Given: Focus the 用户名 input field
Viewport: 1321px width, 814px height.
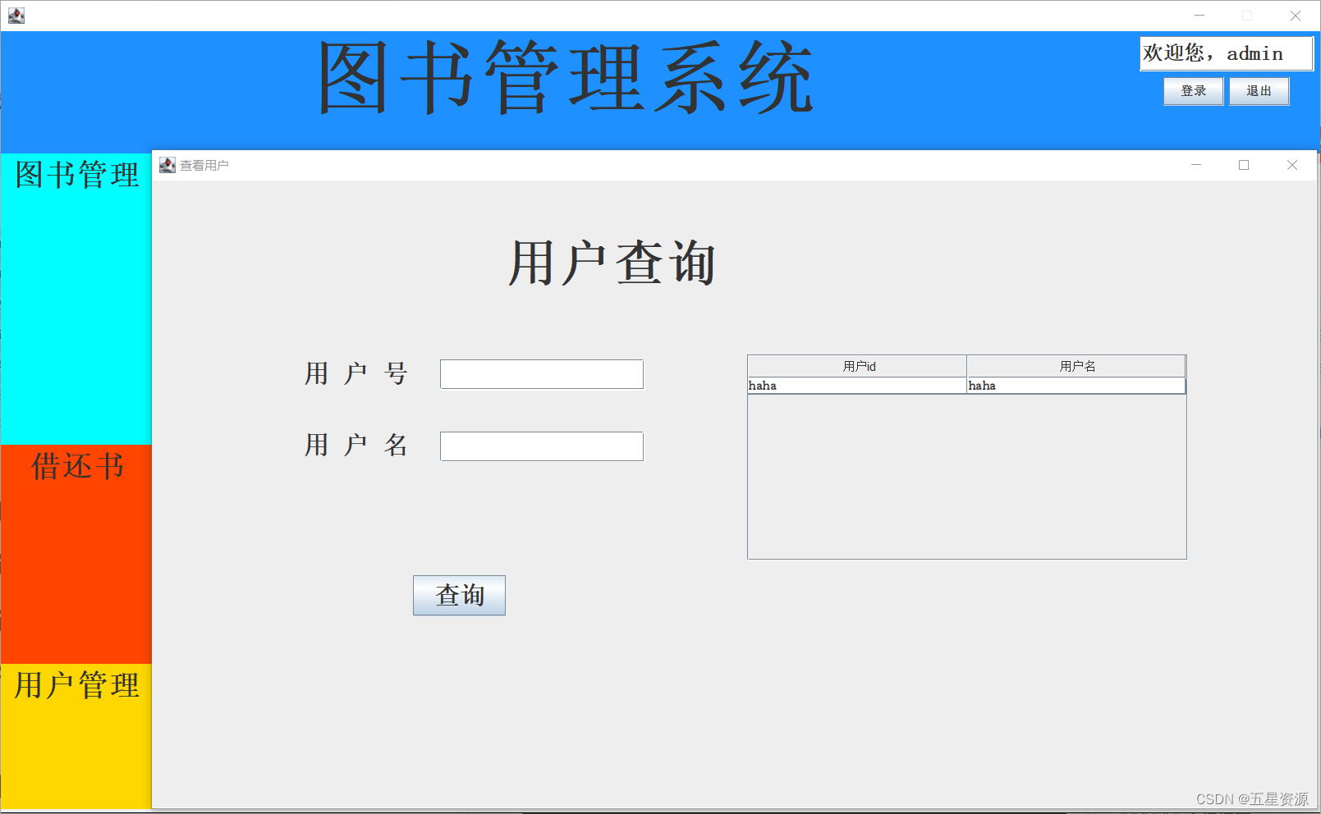Looking at the screenshot, I should pos(542,446).
